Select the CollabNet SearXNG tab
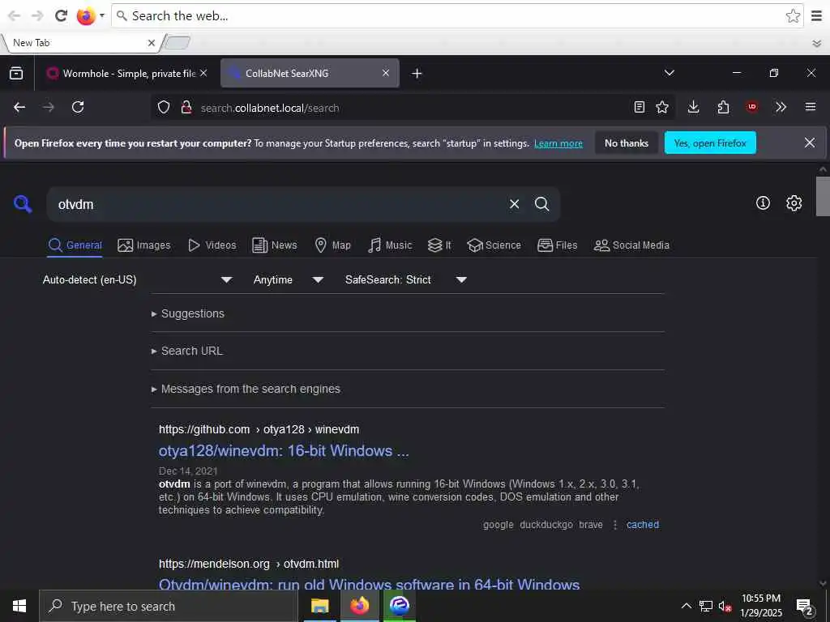Image resolution: width=830 pixels, height=622 pixels. 310,73
